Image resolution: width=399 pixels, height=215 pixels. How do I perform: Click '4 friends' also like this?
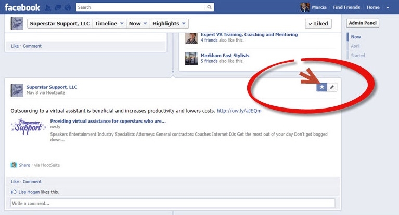209,40
